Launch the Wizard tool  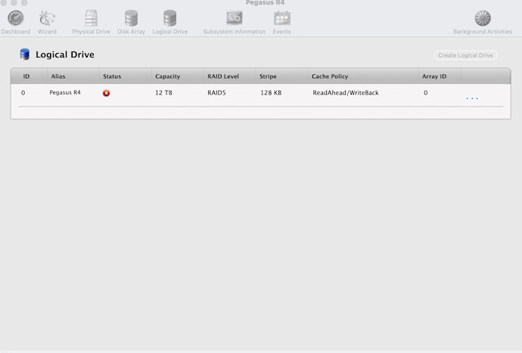[47, 18]
